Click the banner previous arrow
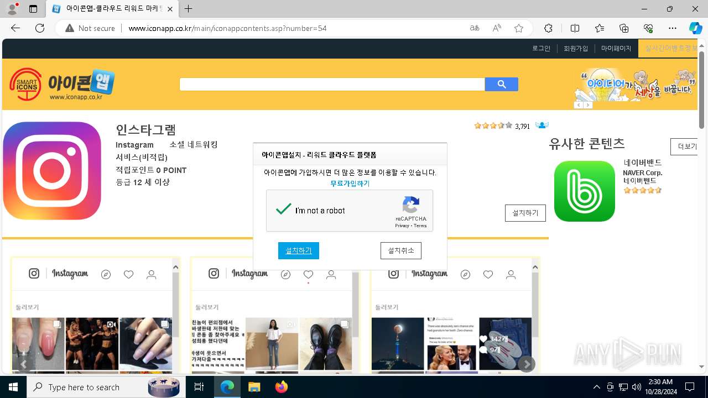 [x=578, y=105]
